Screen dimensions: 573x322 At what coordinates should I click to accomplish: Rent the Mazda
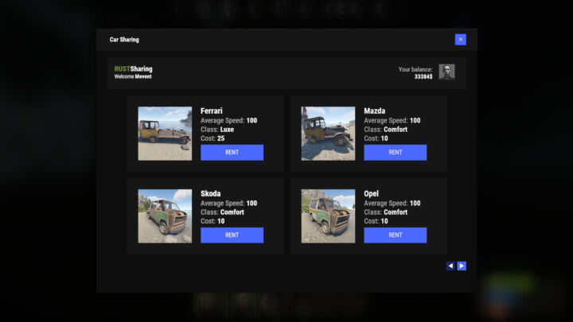click(x=395, y=153)
